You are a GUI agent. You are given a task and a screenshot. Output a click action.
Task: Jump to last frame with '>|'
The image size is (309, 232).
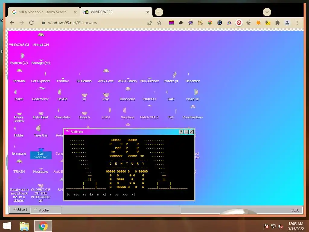[133, 195]
